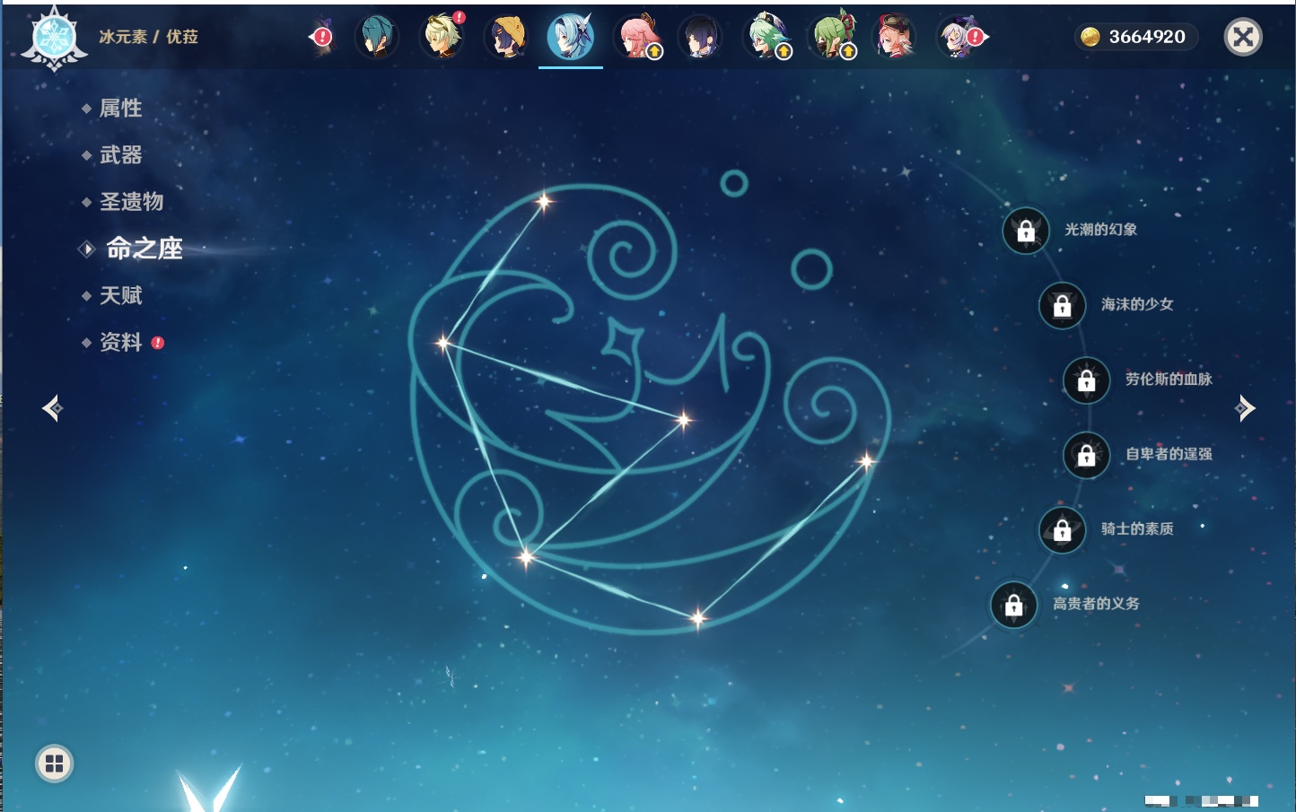This screenshot has width=1296, height=812.
Task: Open the 光潮的幻象 constellation label
Action: [x=1101, y=230]
